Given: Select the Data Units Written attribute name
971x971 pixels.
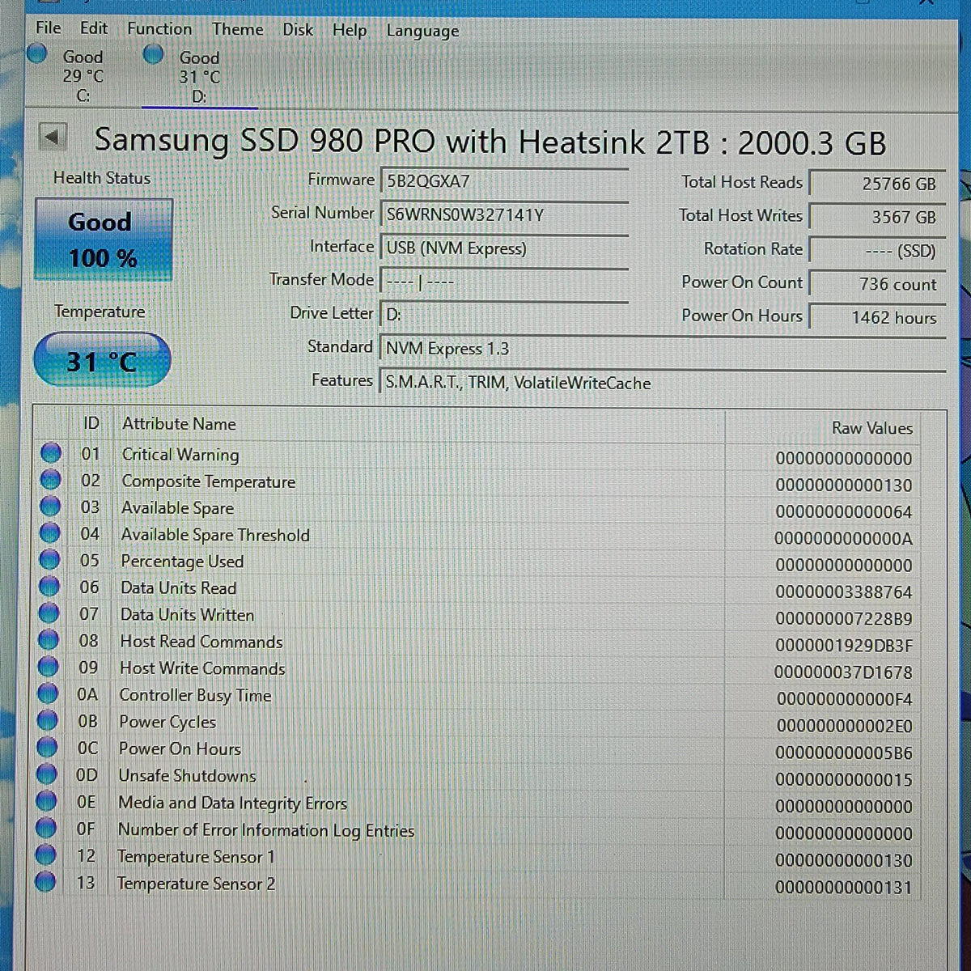Looking at the screenshot, I should click(x=187, y=615).
